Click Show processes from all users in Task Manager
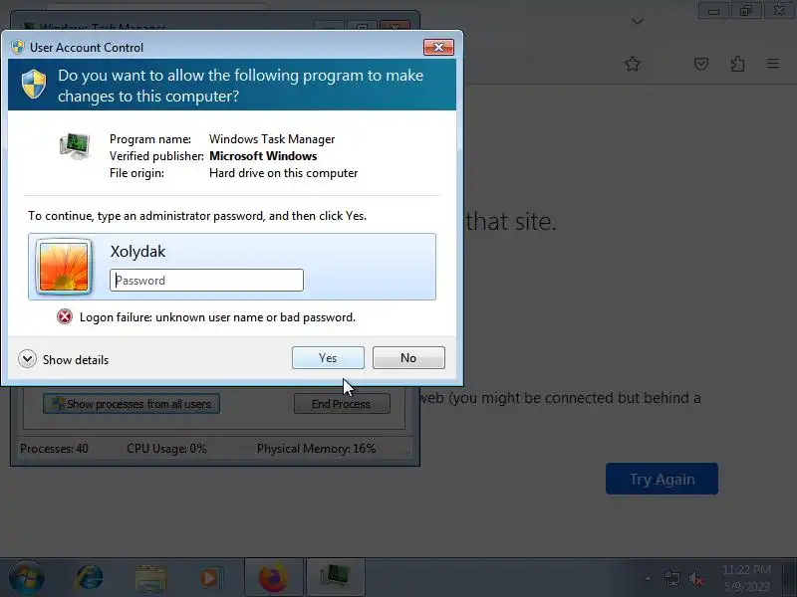Image resolution: width=797 pixels, height=597 pixels. [132, 404]
